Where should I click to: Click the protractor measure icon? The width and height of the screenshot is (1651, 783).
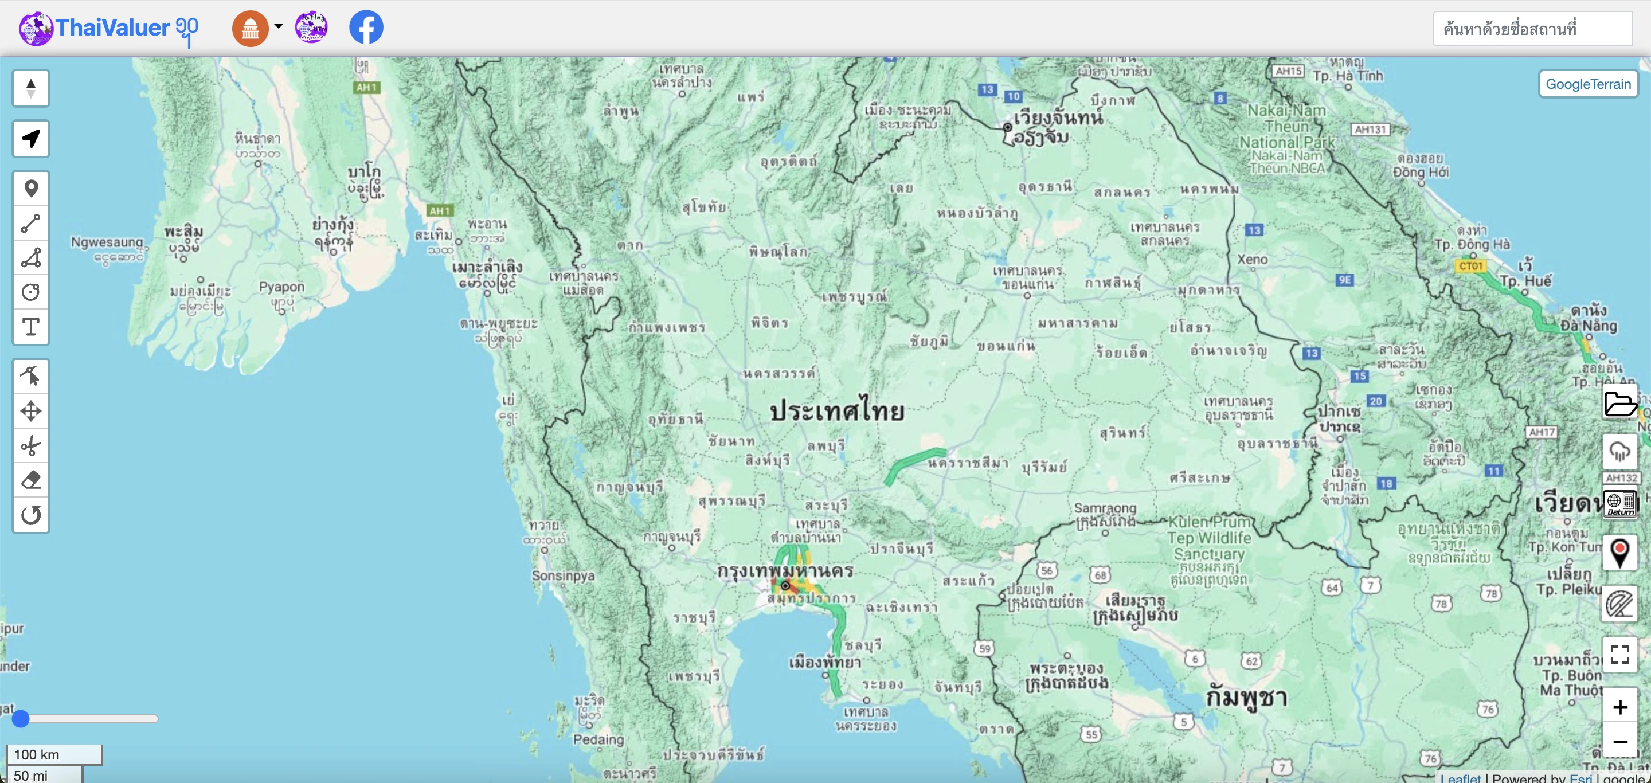click(1619, 604)
